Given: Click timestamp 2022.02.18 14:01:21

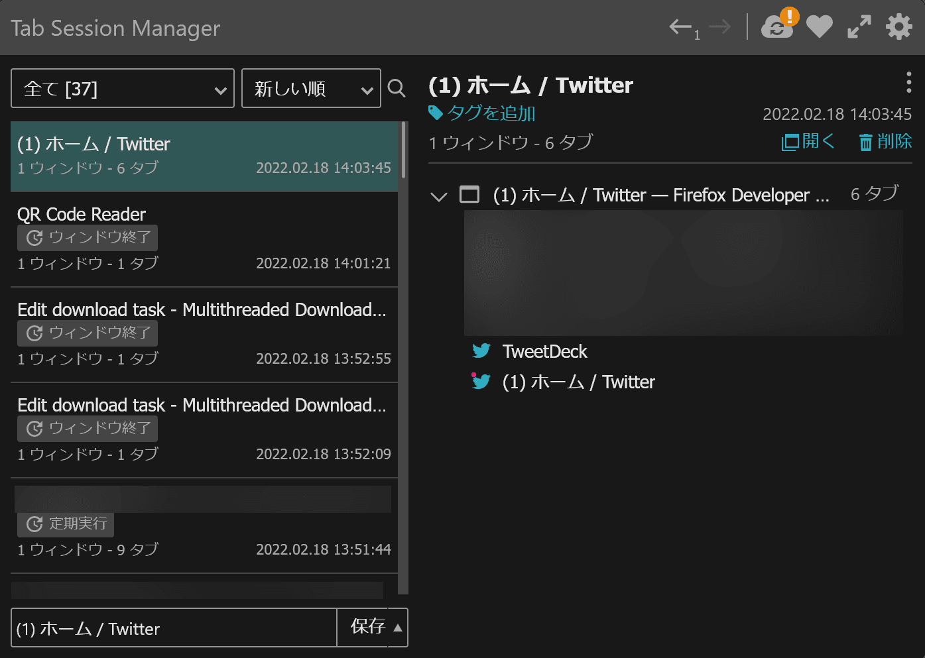Looking at the screenshot, I should tap(324, 263).
